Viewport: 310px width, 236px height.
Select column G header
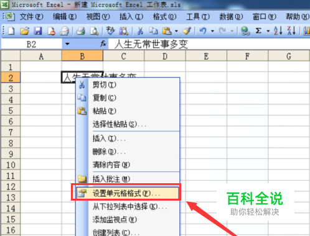tap(289, 56)
